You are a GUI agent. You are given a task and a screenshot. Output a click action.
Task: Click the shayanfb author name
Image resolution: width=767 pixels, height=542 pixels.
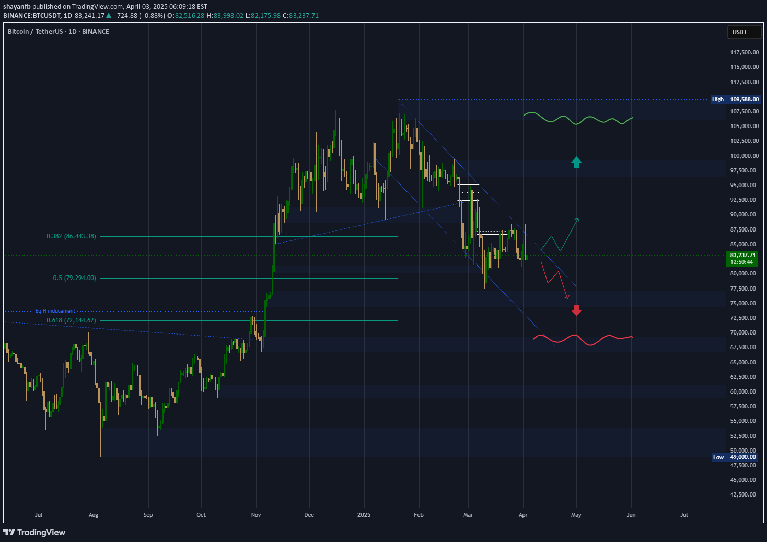tap(17, 7)
